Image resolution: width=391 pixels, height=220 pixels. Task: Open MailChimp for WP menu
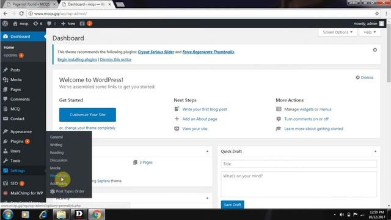(x=26, y=193)
